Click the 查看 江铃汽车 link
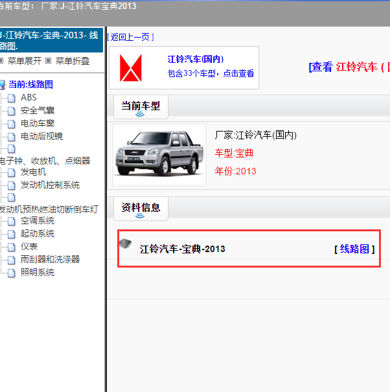This screenshot has height=392, width=390. pyautogui.click(x=349, y=67)
